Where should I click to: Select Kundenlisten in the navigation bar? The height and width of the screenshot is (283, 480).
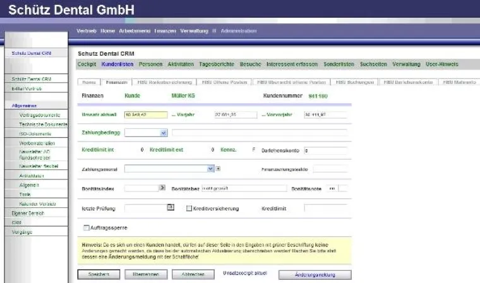117,64
